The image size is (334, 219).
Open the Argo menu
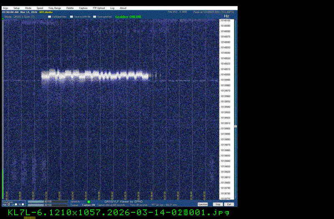click(x=5, y=8)
